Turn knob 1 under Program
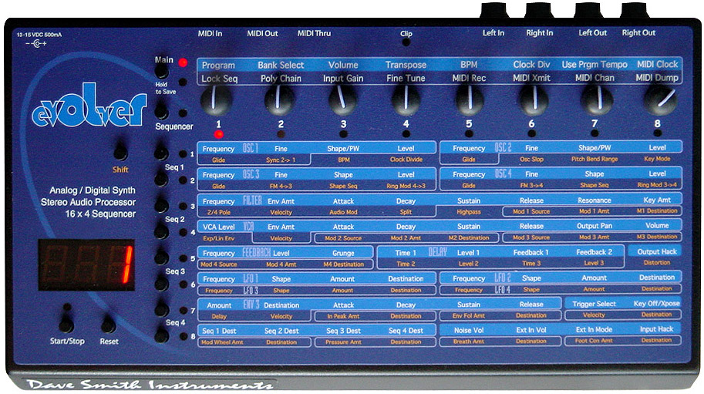 pyautogui.click(x=218, y=99)
